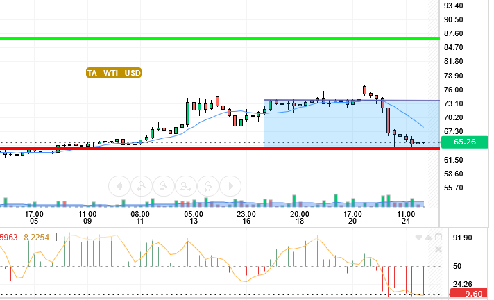
Task: Zoom in using the magnifier plus button
Action: pos(142,186)
